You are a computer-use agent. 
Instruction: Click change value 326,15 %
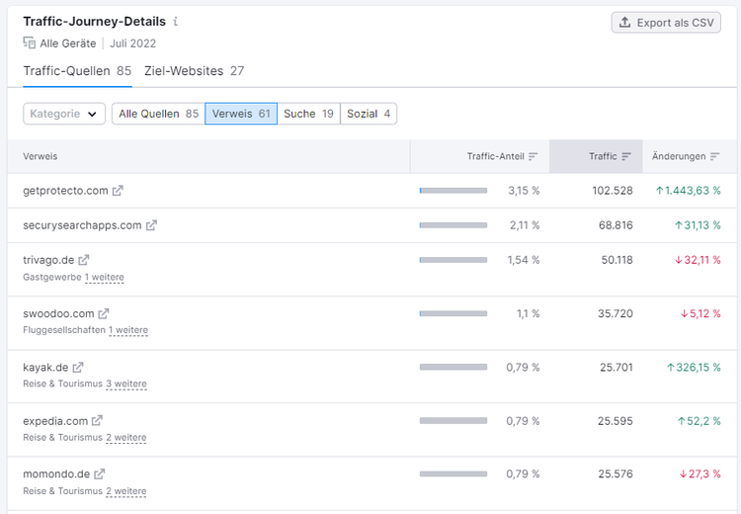[x=694, y=367]
